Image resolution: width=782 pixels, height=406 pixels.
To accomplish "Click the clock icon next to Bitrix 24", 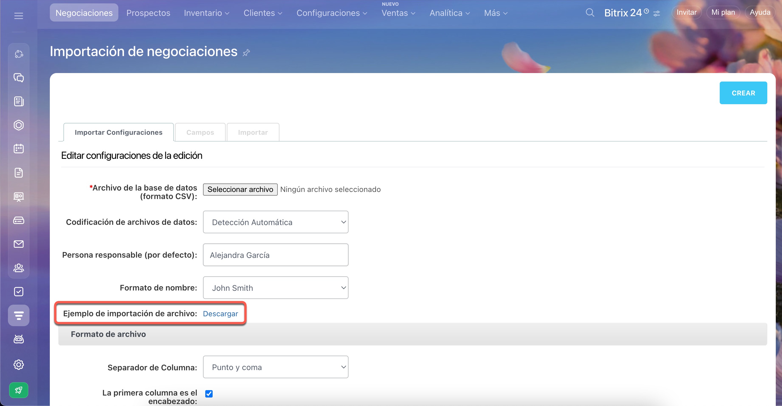I will tap(647, 11).
